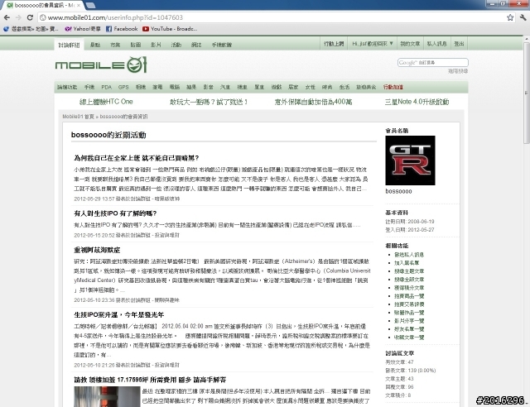Open post titled 重視阿茲海默症

click(x=97, y=250)
